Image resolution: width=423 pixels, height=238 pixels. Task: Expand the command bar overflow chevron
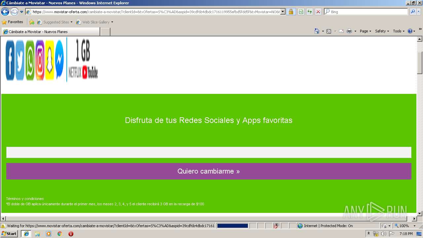(x=420, y=29)
